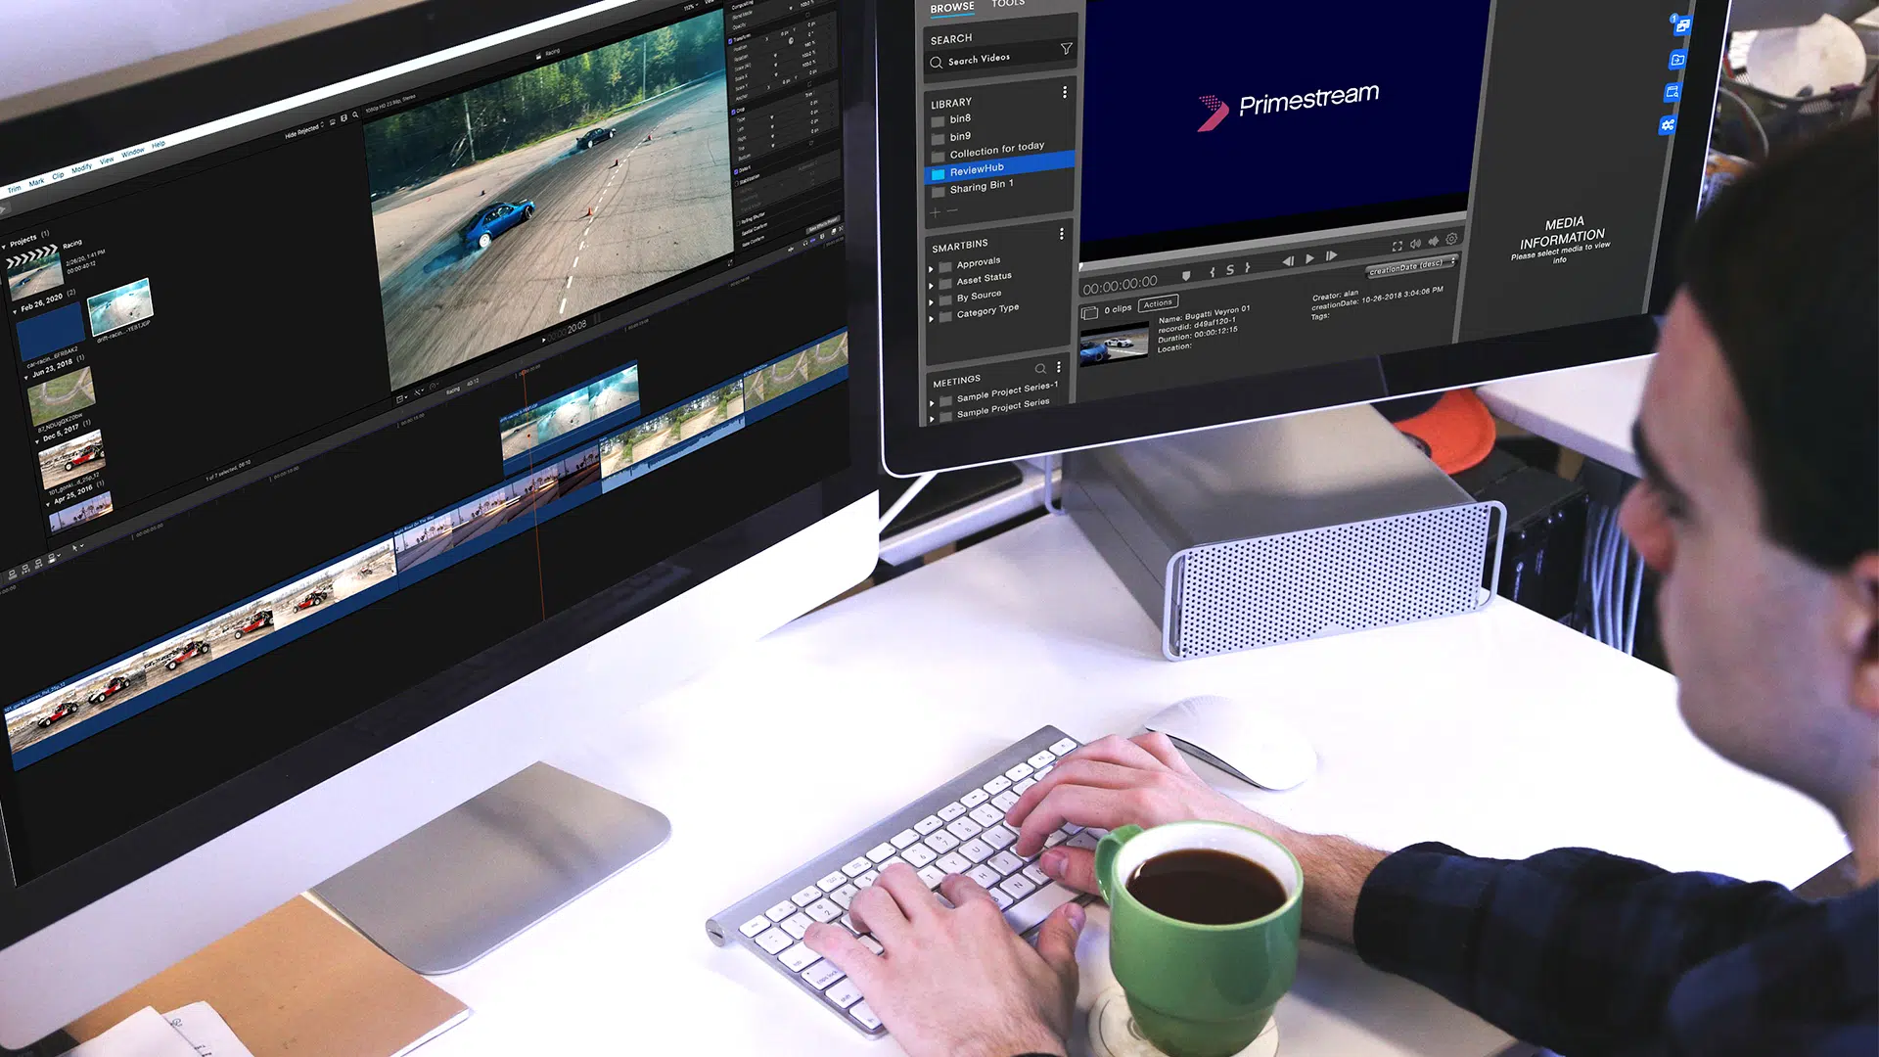The width and height of the screenshot is (1879, 1057).
Task: Open the Modify menu in Final Cut
Action: (82, 167)
